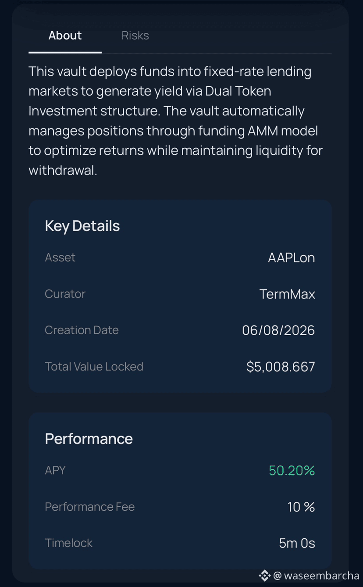Click the AAPLon asset value
Screen dimensions: 363x587
(291, 258)
